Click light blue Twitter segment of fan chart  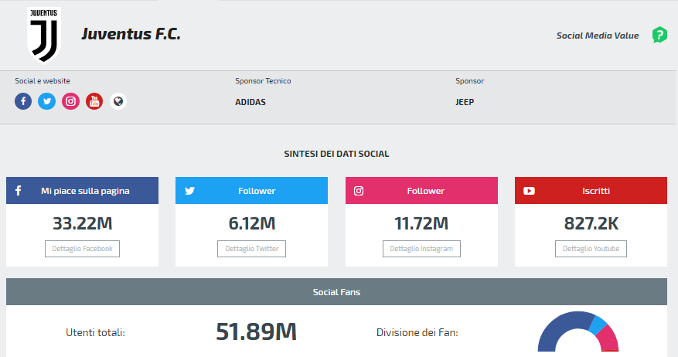[x=599, y=325]
